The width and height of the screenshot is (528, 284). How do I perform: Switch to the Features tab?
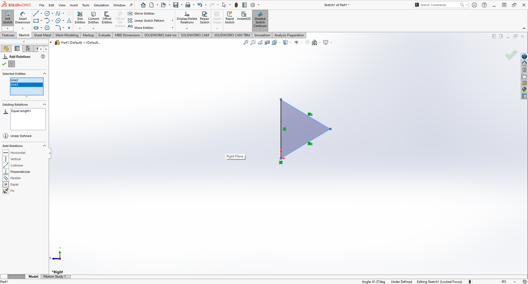[8, 35]
